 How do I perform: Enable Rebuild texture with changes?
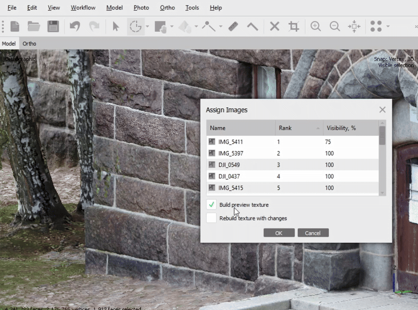coord(212,218)
